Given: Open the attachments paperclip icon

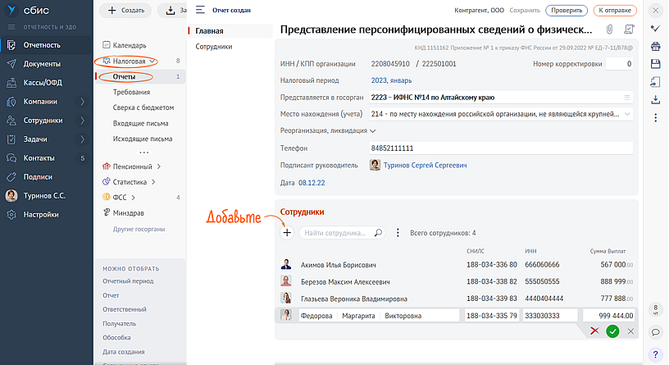Looking at the screenshot, I should point(609,30).
